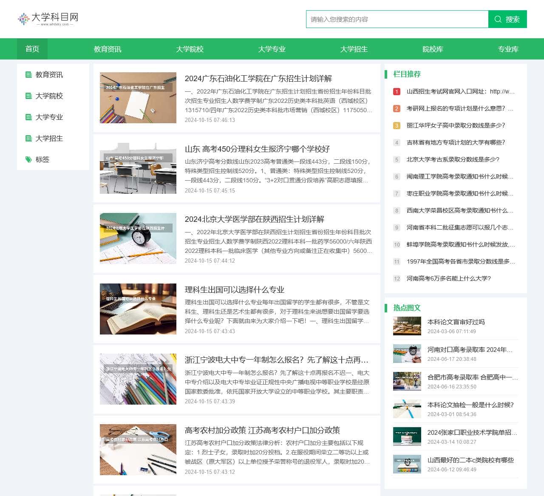Viewport: 544px width, 496px height.
Task: Click the 教育资讯 sidebar list icon
Action: point(28,75)
